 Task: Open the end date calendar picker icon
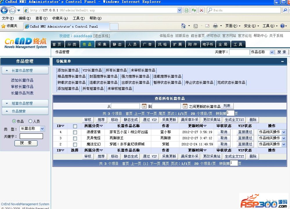coord(185,106)
